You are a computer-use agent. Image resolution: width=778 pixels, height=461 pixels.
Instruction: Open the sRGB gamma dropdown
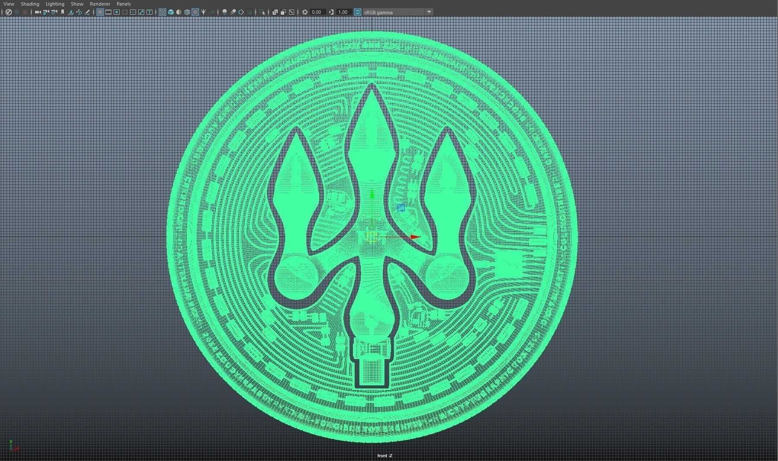pos(397,12)
